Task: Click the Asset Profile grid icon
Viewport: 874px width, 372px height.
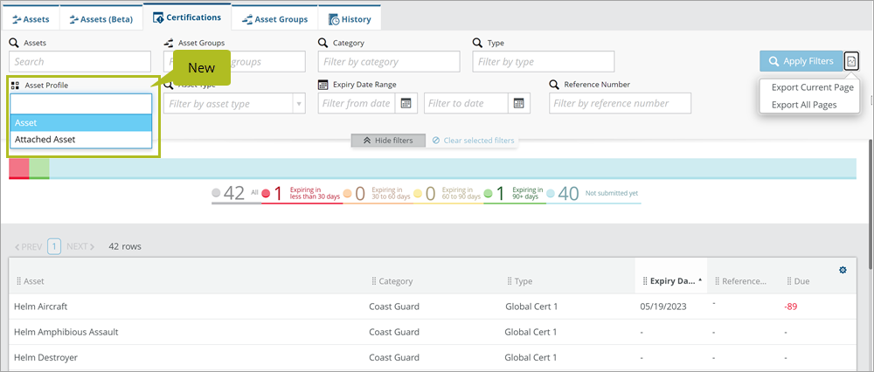Action: pyautogui.click(x=15, y=86)
